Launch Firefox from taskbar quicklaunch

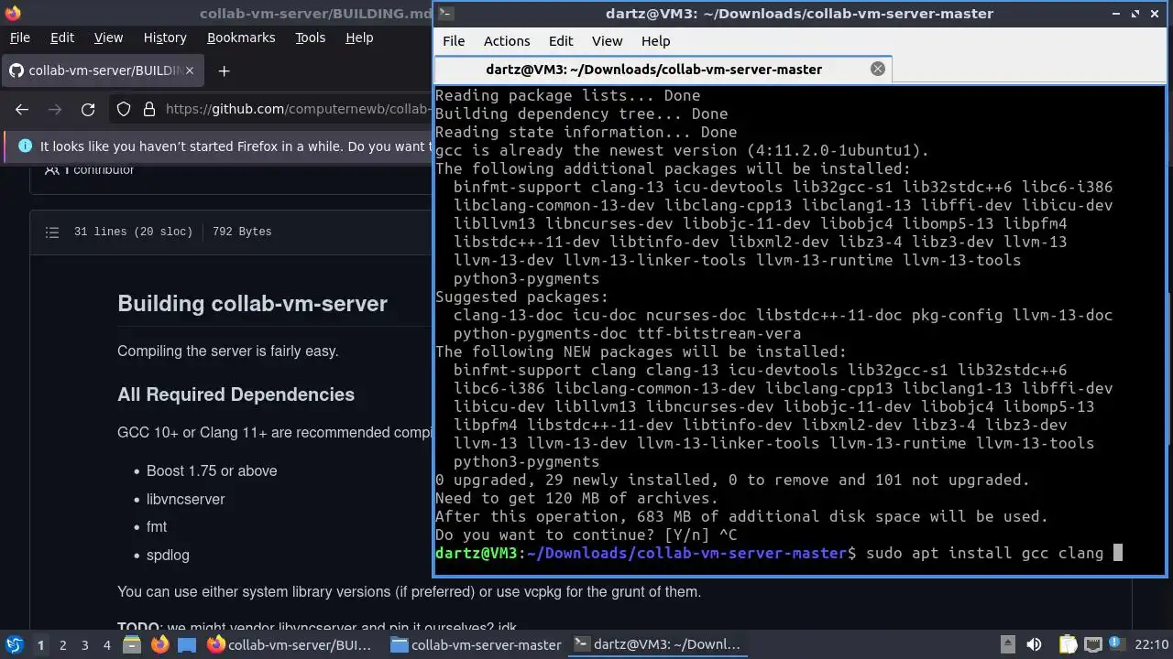[159, 644]
